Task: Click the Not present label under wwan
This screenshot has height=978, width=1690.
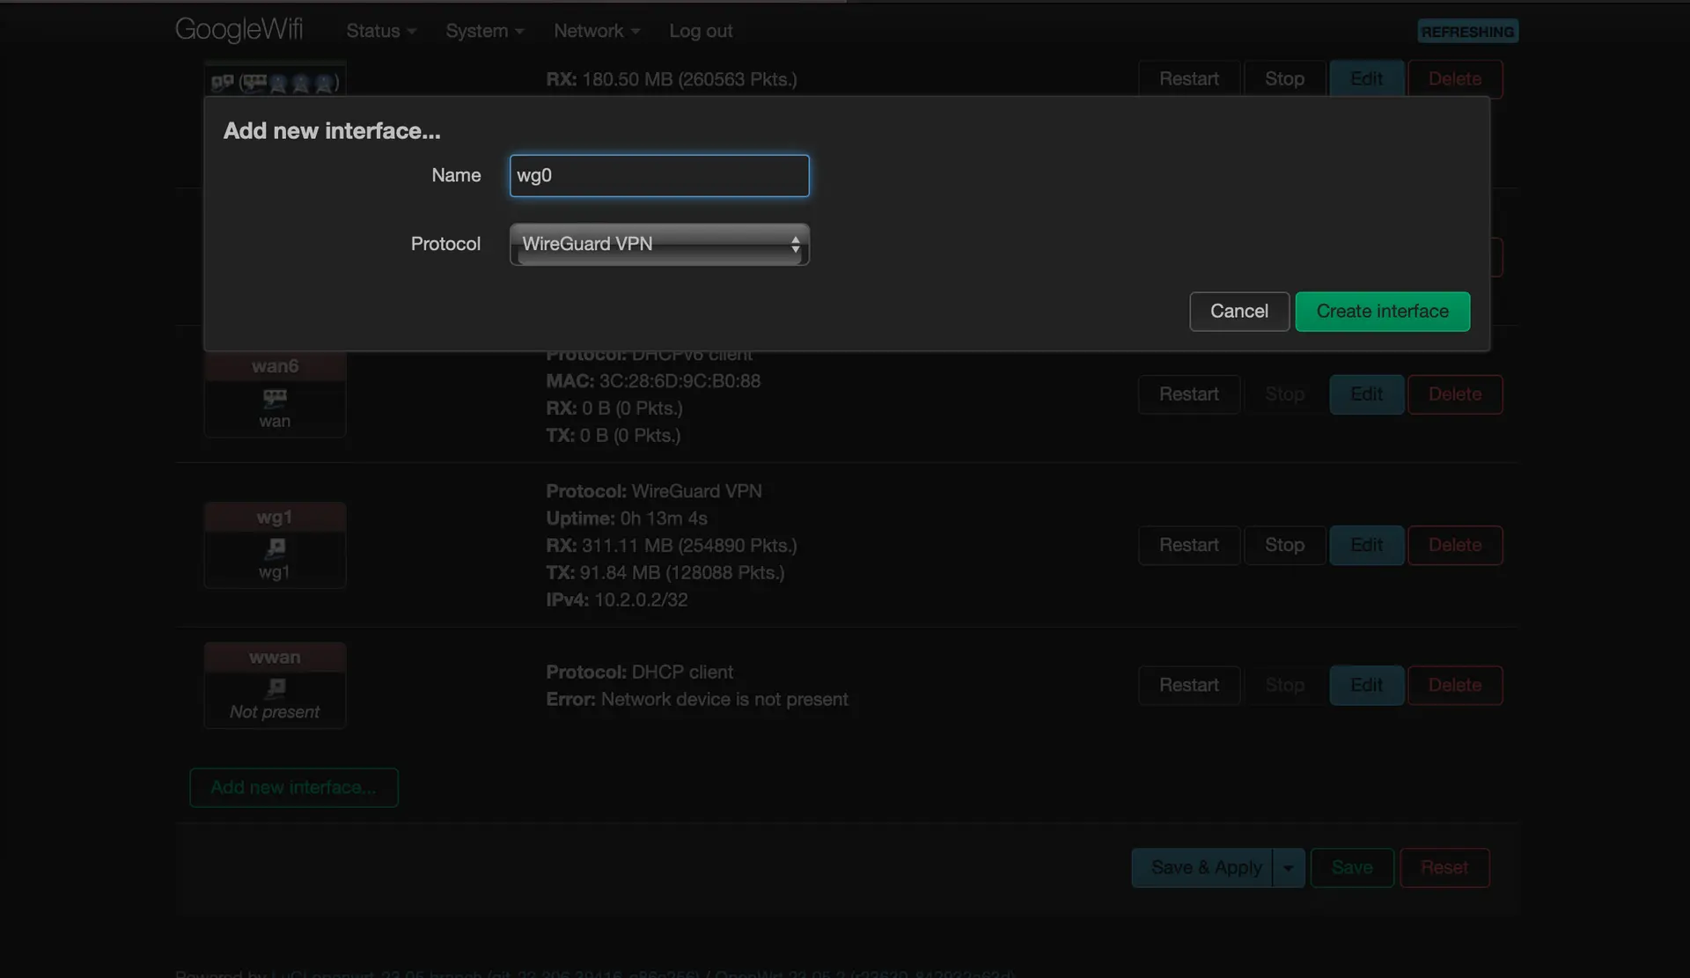Action: 275,712
